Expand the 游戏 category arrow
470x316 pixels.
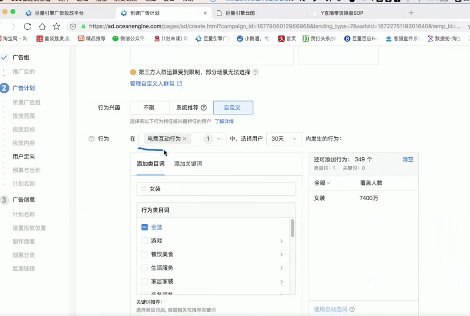click(x=282, y=241)
